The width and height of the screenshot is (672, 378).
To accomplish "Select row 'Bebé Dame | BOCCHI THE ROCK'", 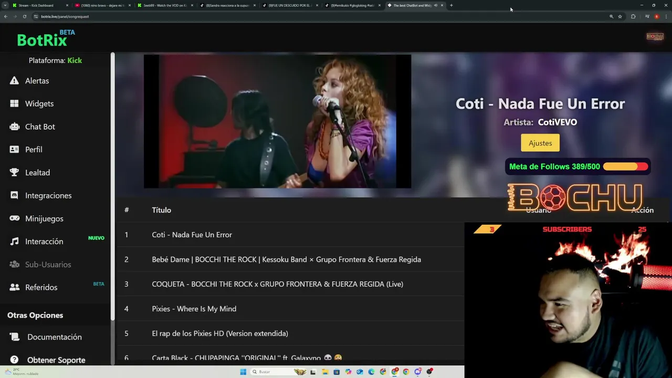I will click(x=290, y=259).
